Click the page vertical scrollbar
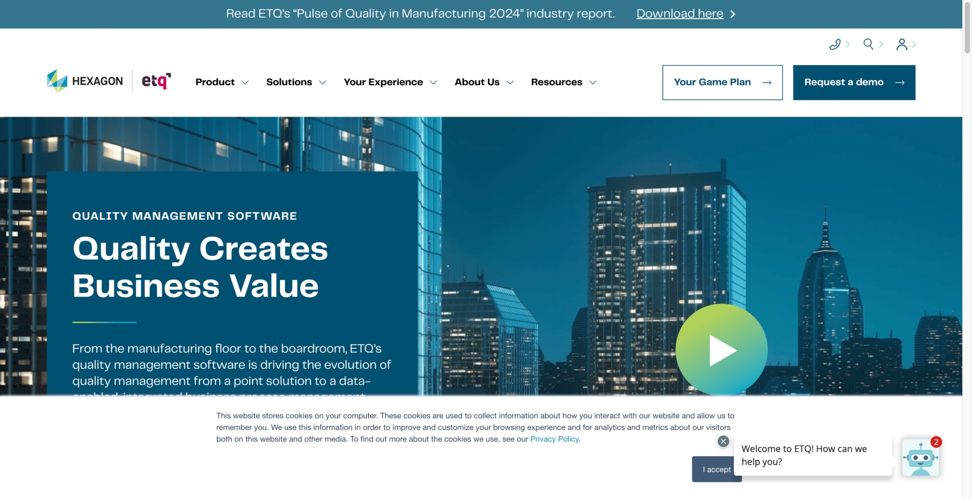This screenshot has width=972, height=499. point(967,28)
